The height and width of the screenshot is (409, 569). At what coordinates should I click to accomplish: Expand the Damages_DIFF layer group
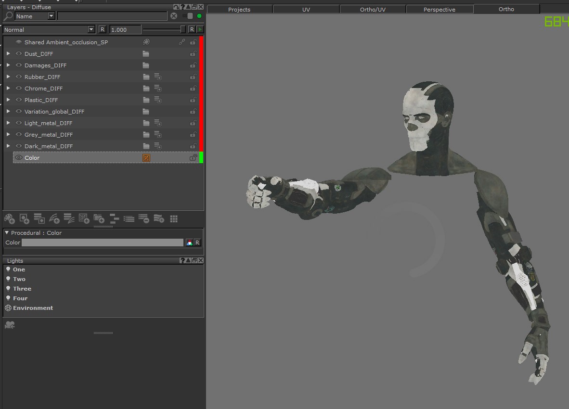8,65
